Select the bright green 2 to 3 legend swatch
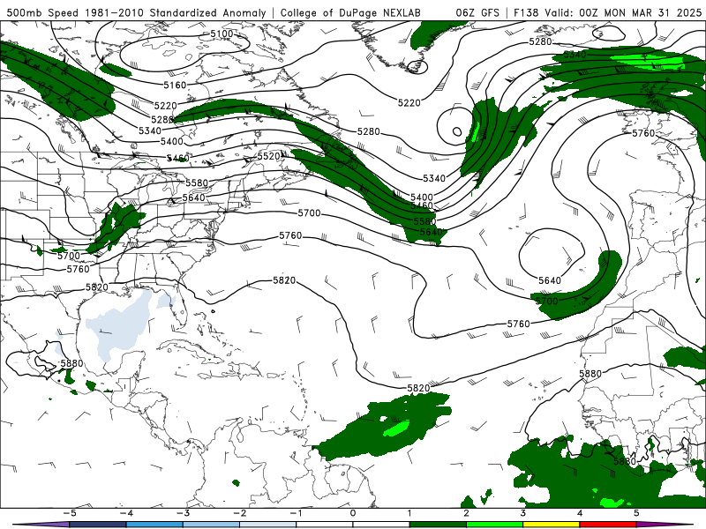The width and height of the screenshot is (706, 529). tap(494, 525)
